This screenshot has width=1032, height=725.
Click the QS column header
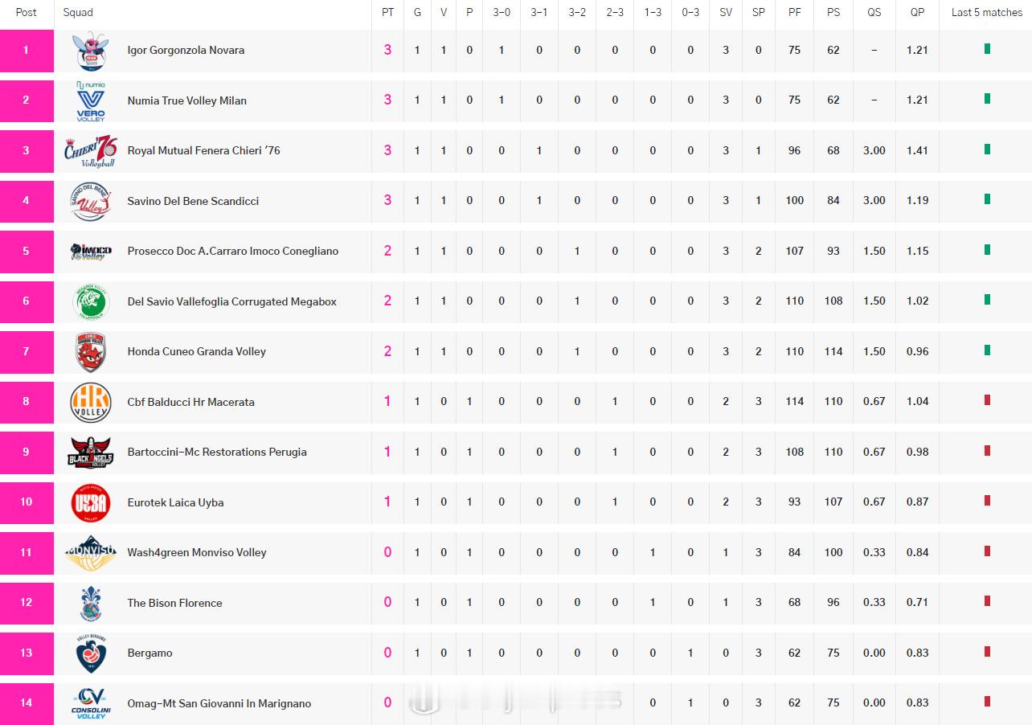(874, 12)
